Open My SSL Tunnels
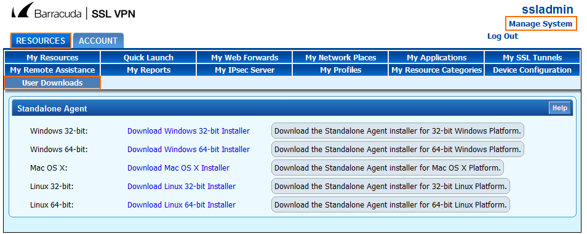This screenshot has height=234, width=587. (532, 58)
